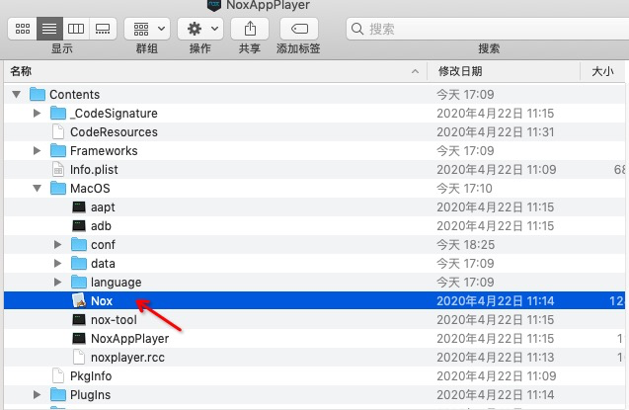The height and width of the screenshot is (410, 629).
Task: Open the gear action menu
Action: point(200,29)
